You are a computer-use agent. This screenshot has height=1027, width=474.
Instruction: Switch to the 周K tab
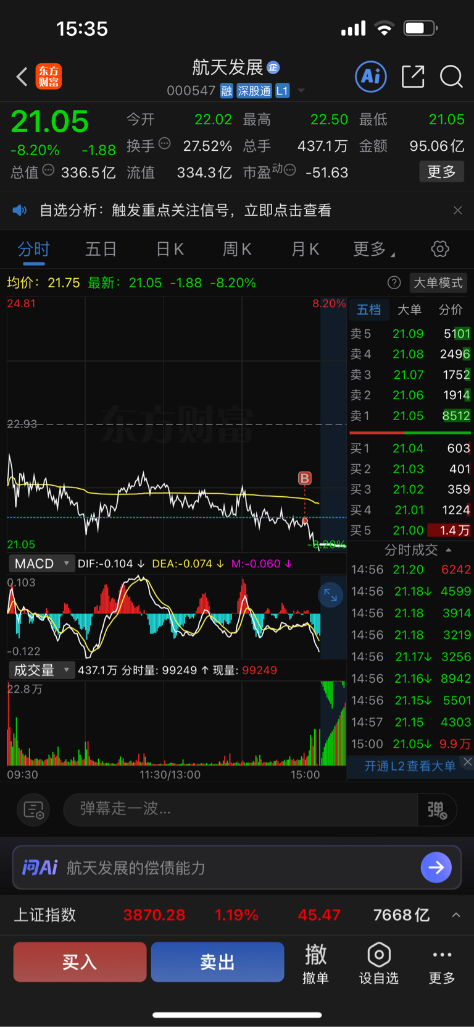[237, 249]
